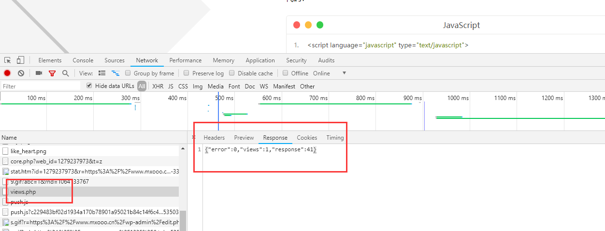This screenshot has width=605, height=231.
Task: Click the capture screenshots camera icon
Action: 39,73
